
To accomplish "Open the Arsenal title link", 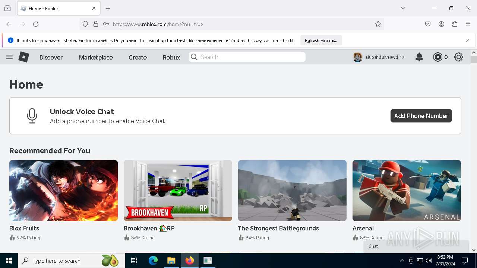I will (363, 228).
